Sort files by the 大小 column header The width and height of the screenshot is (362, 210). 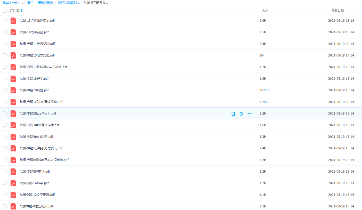click(x=265, y=11)
